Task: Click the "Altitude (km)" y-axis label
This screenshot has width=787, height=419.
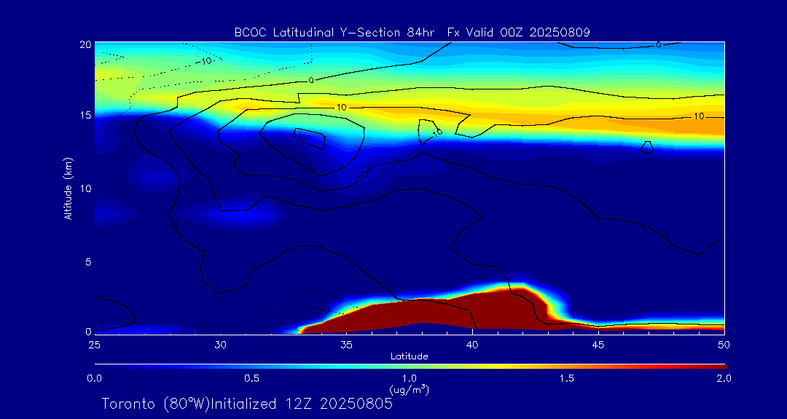Action: pos(67,188)
